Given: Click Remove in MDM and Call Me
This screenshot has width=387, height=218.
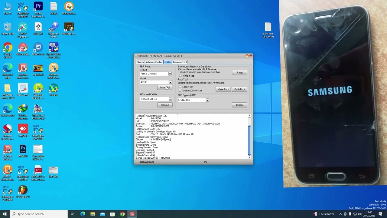Looking at the screenshot, I should (x=165, y=105).
